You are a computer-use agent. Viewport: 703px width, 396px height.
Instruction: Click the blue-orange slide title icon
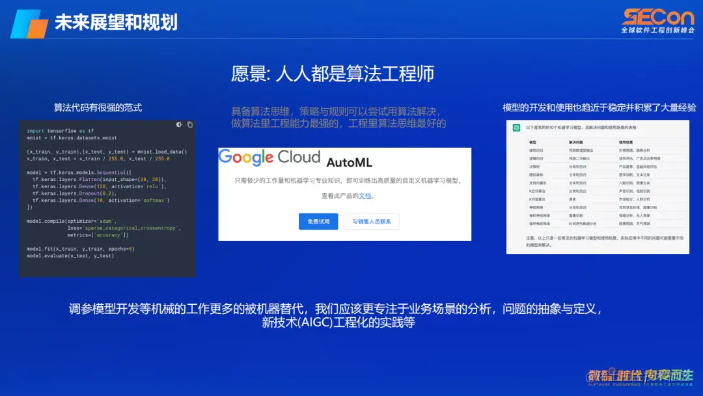click(x=29, y=23)
